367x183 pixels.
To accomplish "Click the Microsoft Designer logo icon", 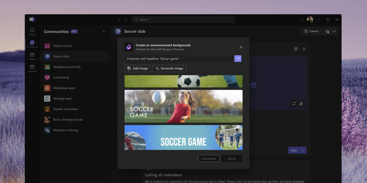I will tap(129, 47).
